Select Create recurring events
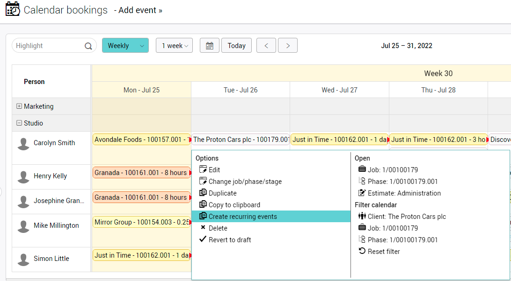511x281 pixels. click(242, 217)
